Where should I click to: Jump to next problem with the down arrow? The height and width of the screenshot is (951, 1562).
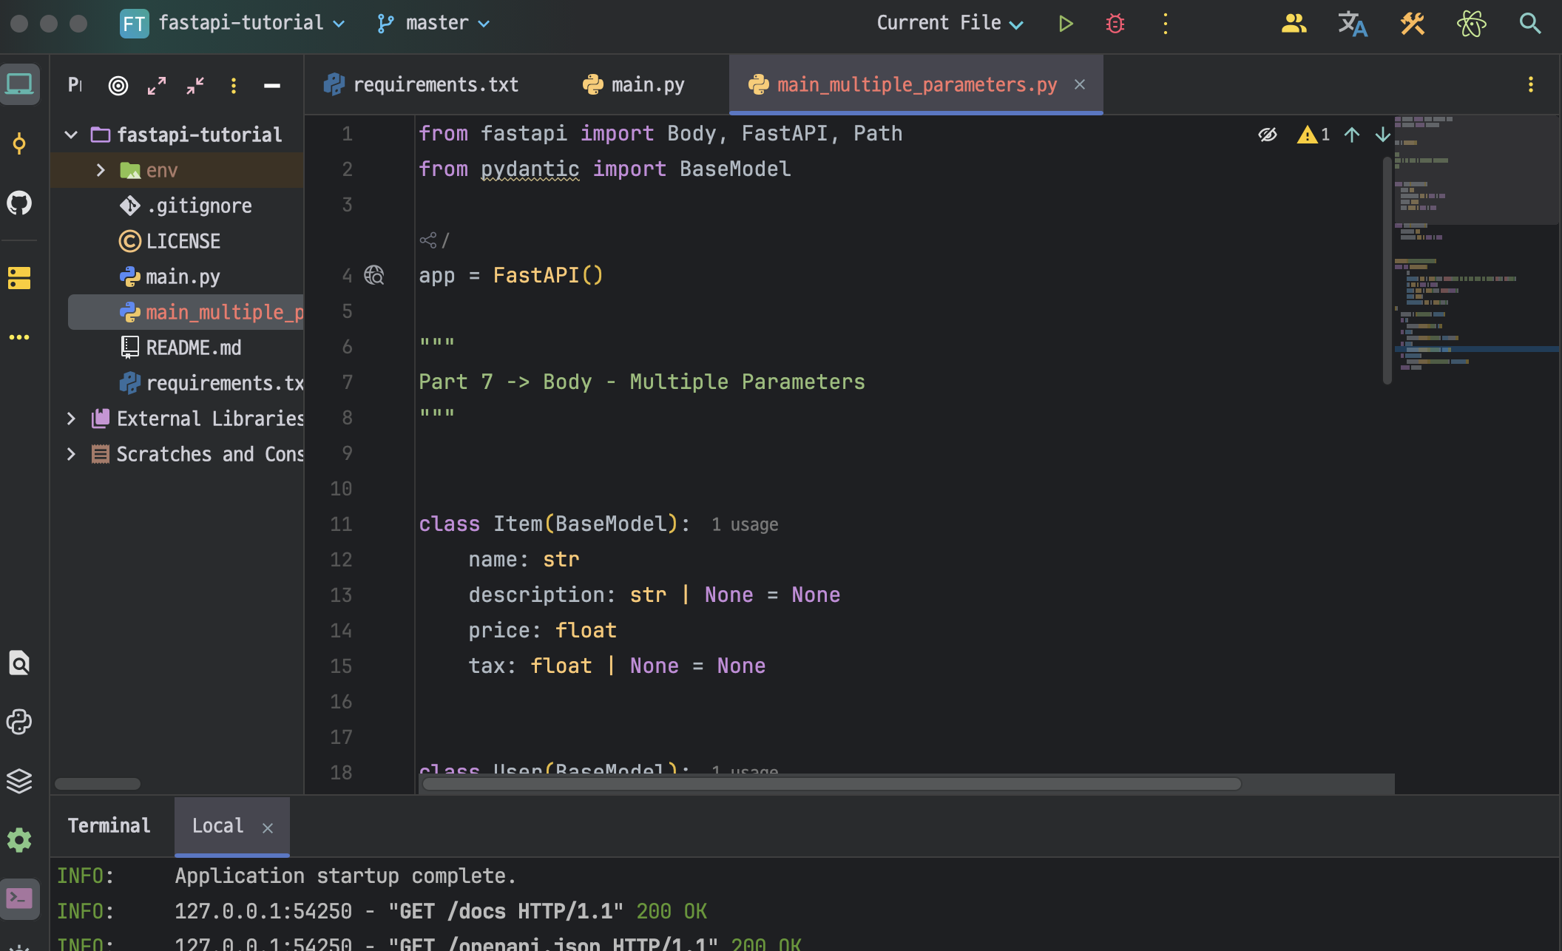tap(1382, 135)
